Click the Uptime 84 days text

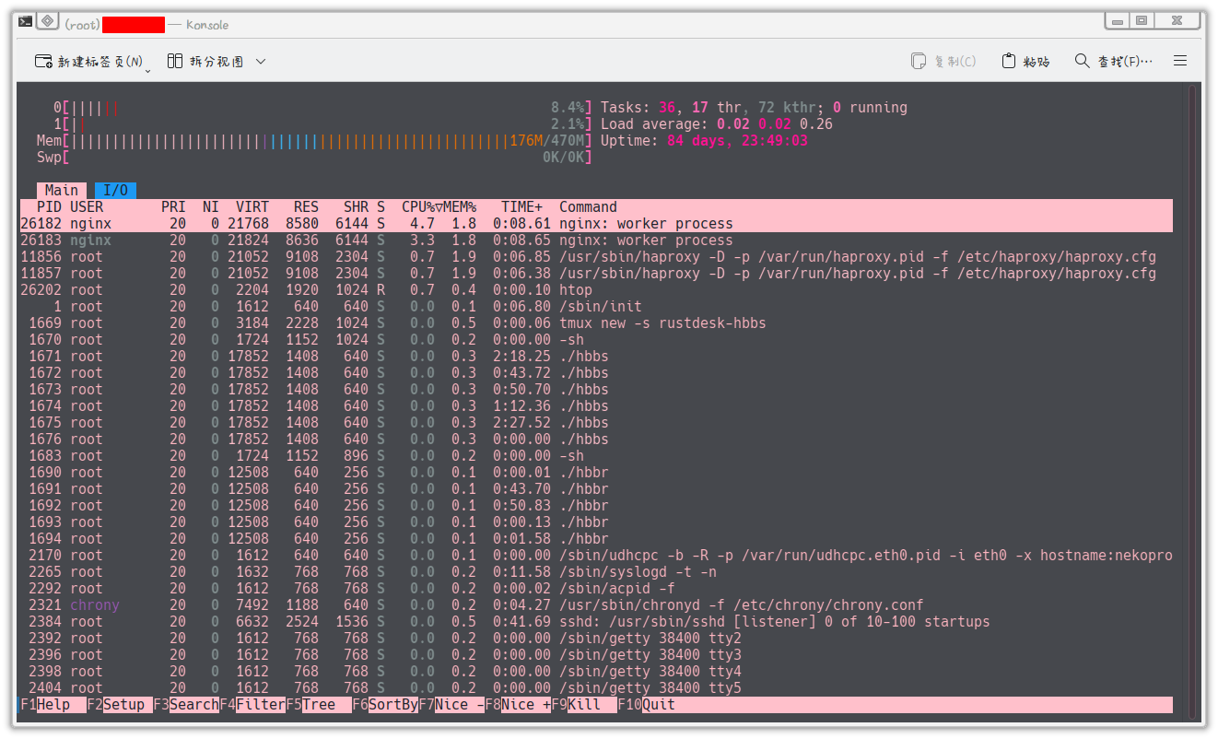(705, 141)
